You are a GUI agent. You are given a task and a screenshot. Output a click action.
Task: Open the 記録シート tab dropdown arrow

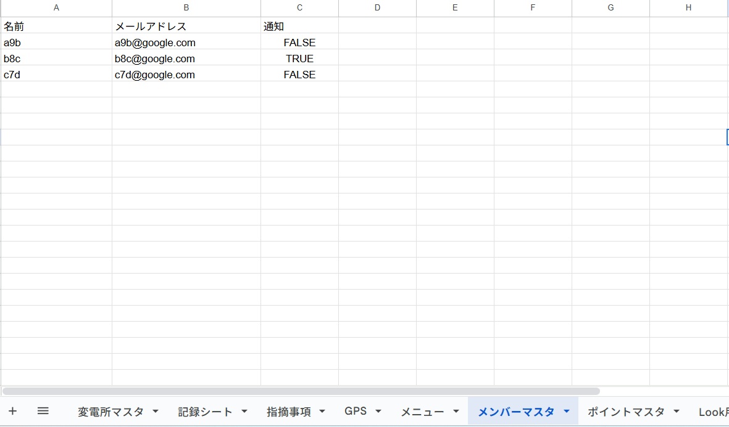click(x=244, y=412)
